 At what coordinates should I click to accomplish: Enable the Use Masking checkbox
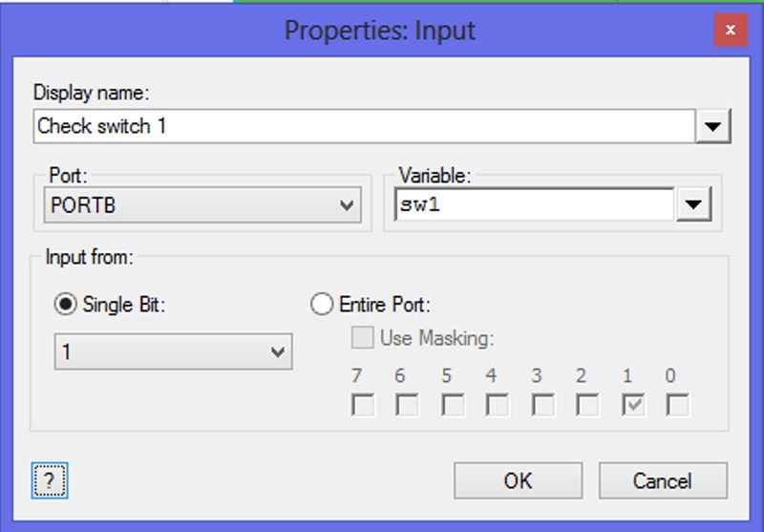pos(363,337)
